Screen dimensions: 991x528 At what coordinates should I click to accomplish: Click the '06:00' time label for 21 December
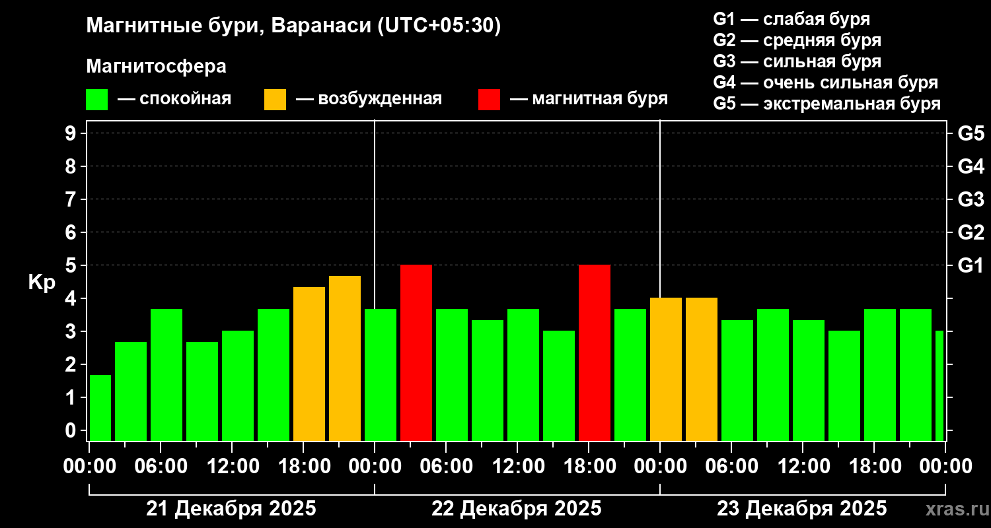pos(161,466)
